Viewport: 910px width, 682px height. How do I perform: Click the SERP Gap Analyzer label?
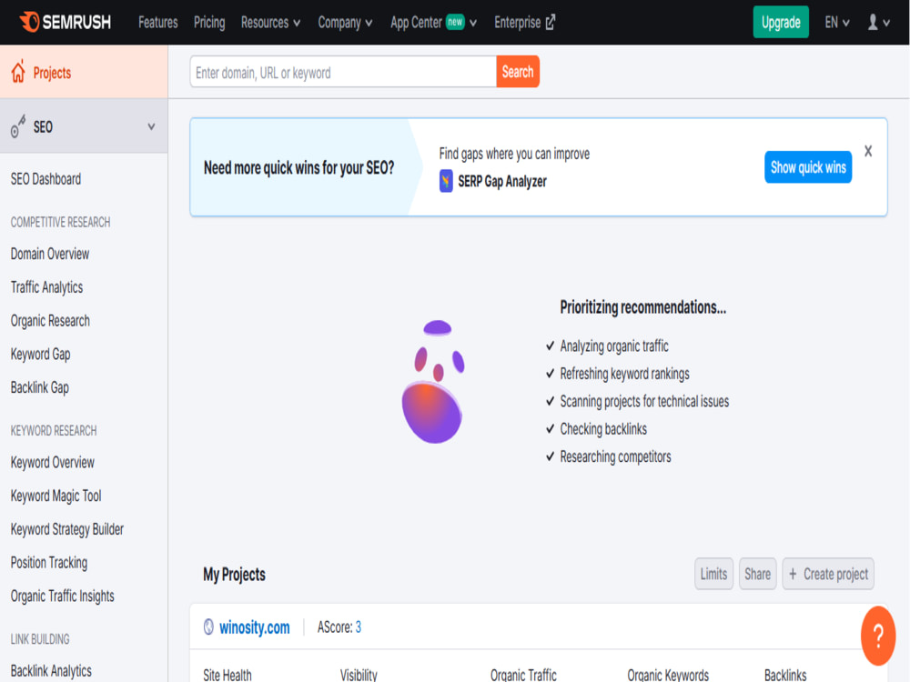click(x=502, y=182)
